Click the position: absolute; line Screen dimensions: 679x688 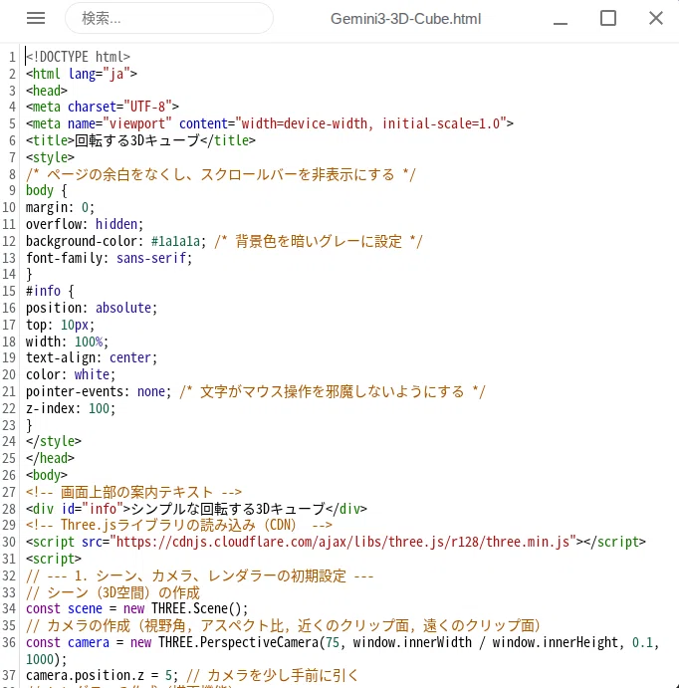pos(92,308)
